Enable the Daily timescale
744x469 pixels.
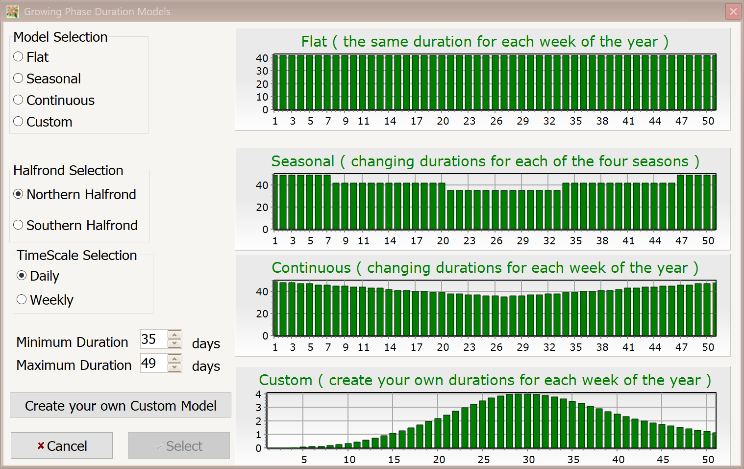click(22, 276)
